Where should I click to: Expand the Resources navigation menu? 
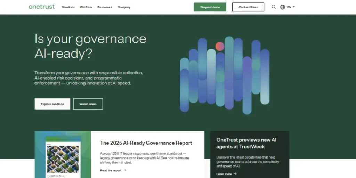105,7
